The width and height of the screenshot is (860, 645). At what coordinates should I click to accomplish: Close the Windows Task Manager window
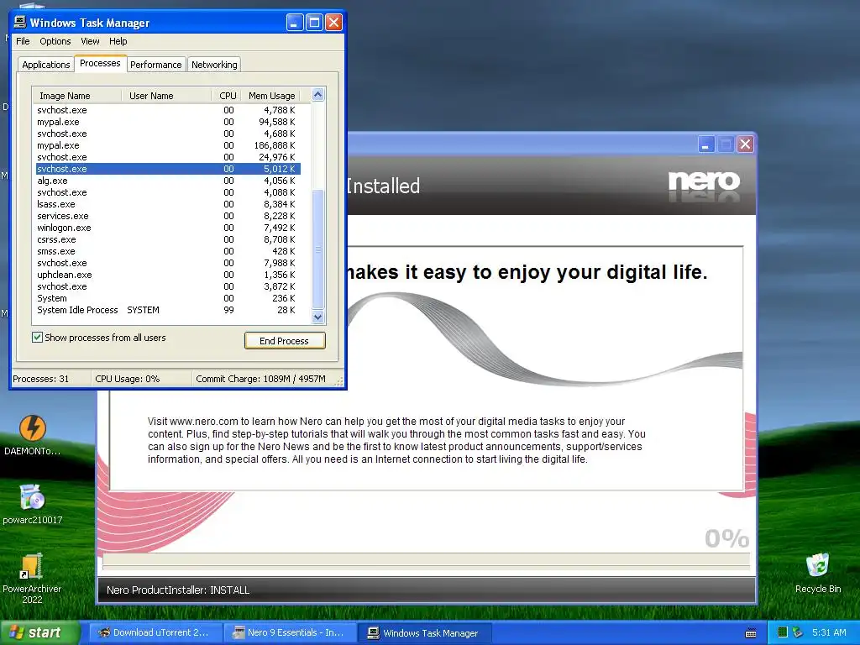click(334, 23)
